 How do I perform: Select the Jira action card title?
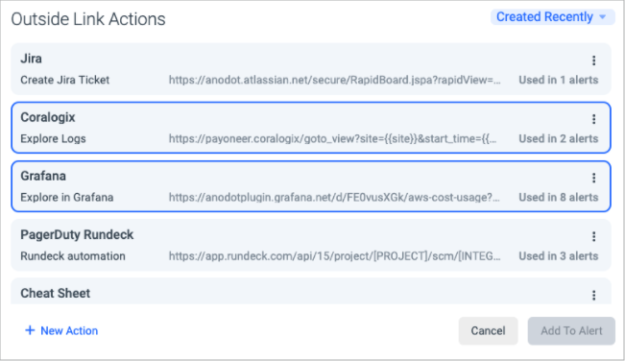(31, 59)
